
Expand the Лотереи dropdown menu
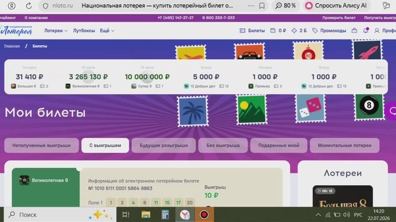click(x=56, y=30)
